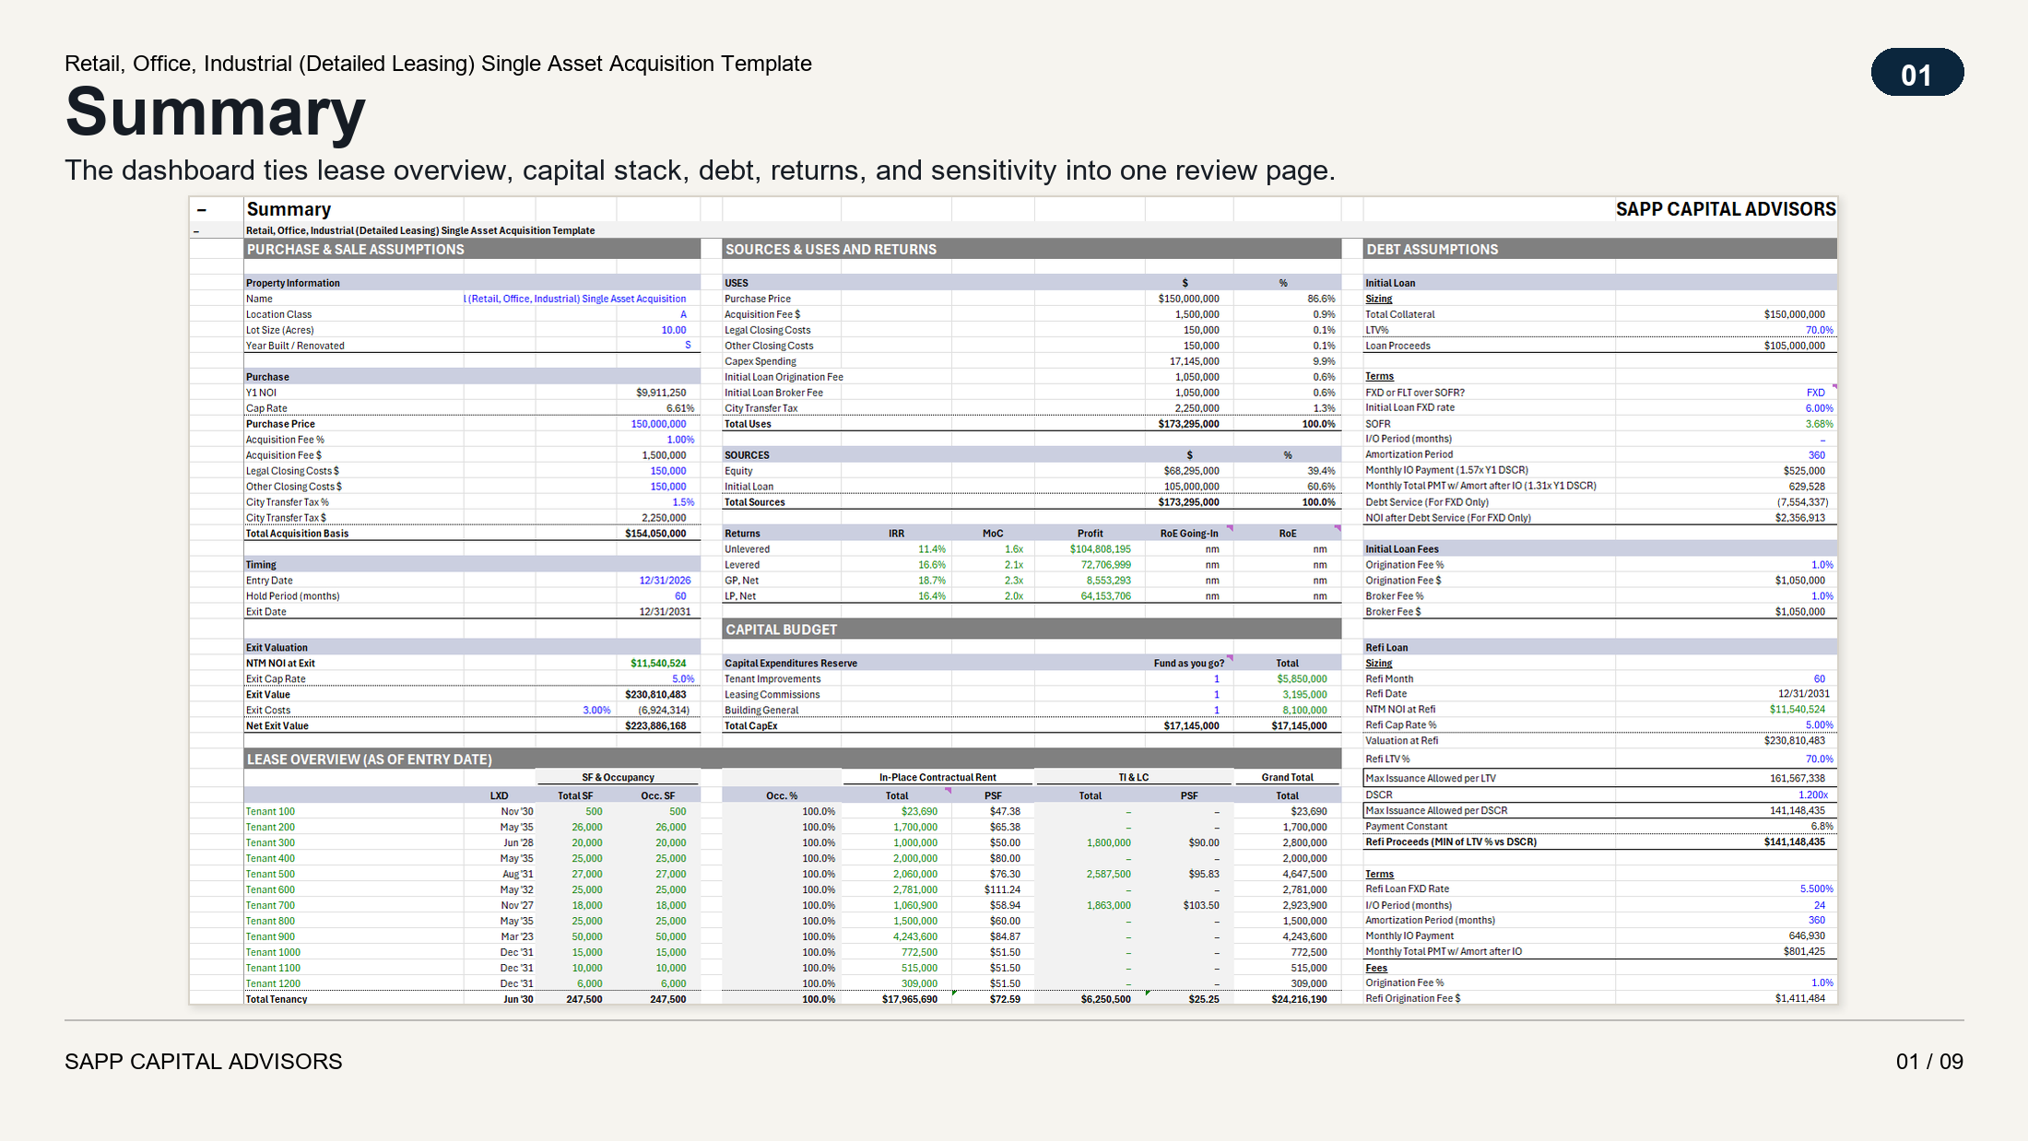Viewport: 2028px width, 1141px height.
Task: Select the Location Class value A
Action: pyautogui.click(x=683, y=314)
